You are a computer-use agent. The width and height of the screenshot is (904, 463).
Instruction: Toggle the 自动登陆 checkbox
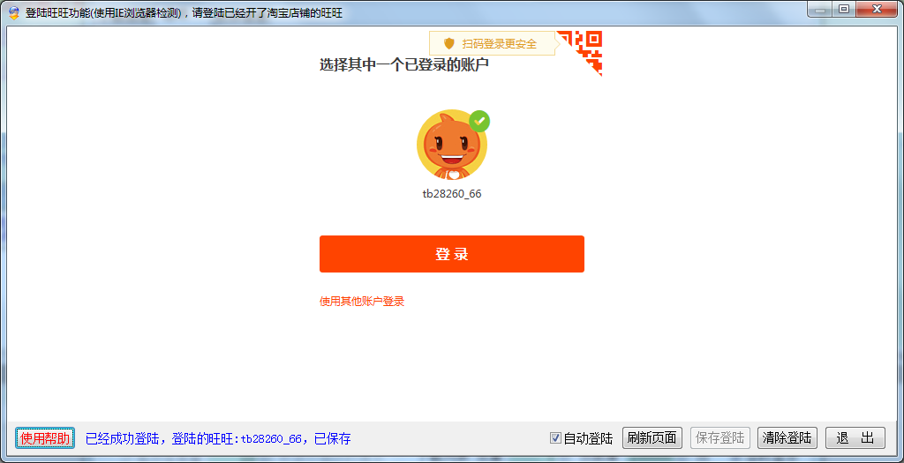click(x=555, y=437)
